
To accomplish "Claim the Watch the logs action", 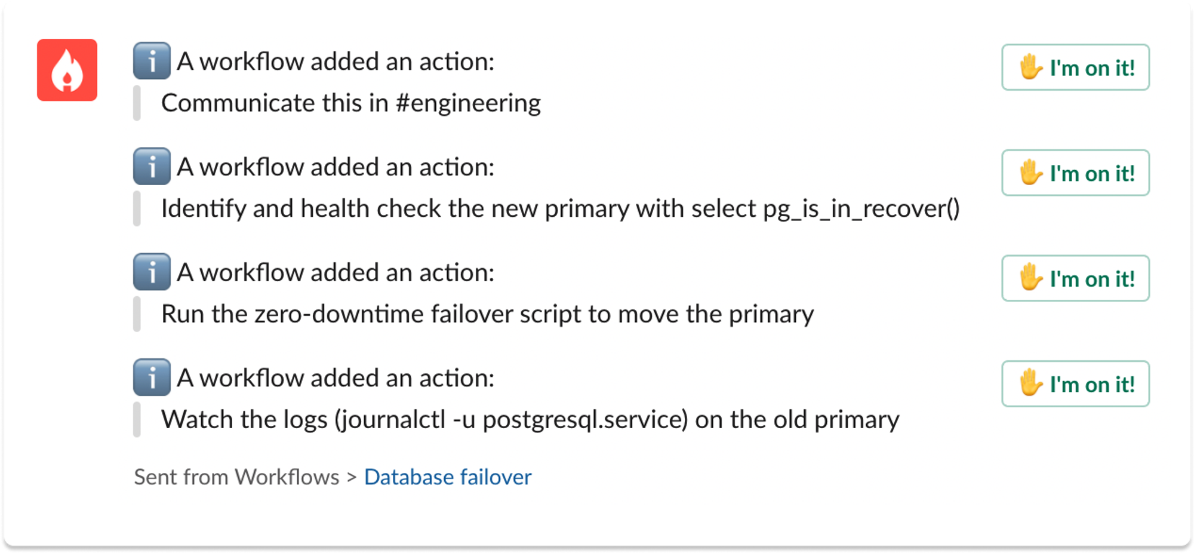I will 1075,384.
